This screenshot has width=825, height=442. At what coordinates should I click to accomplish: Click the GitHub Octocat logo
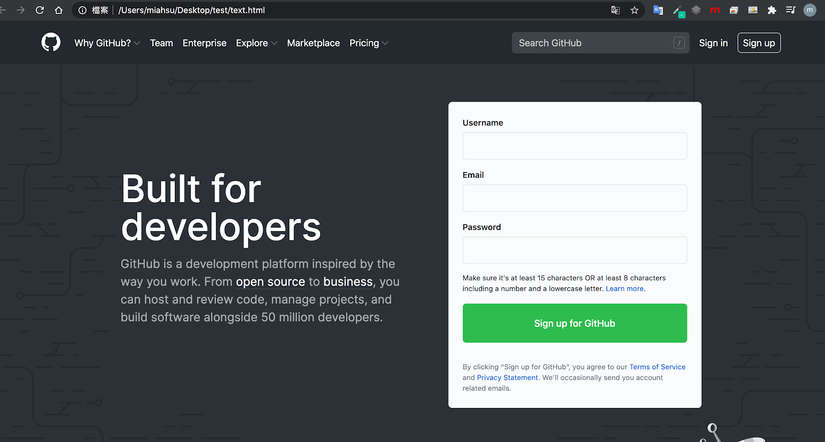pyautogui.click(x=51, y=42)
